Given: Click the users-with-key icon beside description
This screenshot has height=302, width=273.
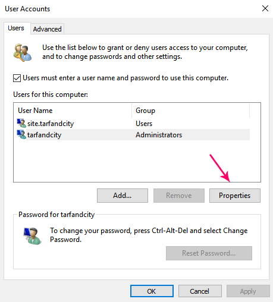Looking at the screenshot, I should pos(23,53).
